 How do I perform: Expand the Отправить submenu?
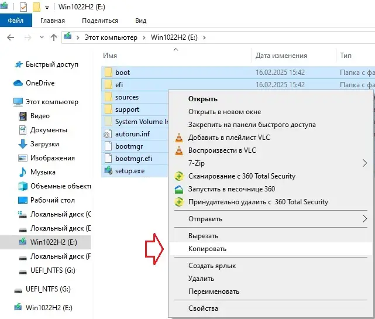coord(270,219)
